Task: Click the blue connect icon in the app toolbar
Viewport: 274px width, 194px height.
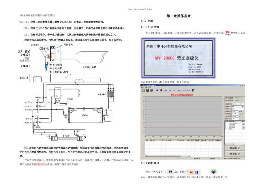Action: pyautogui.click(x=157, y=90)
